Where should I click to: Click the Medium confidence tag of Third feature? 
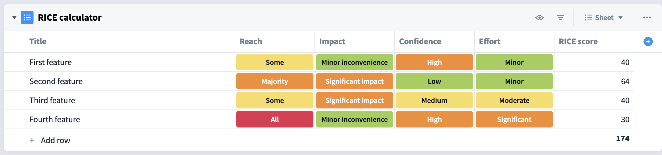click(435, 100)
